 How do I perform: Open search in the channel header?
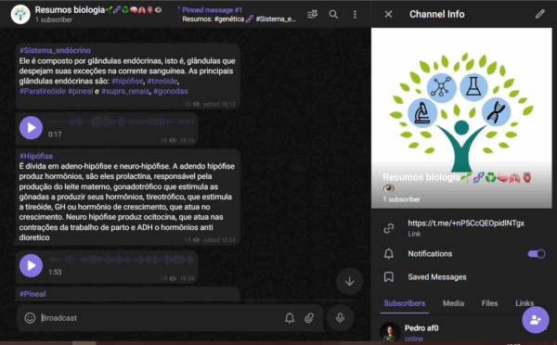pyautogui.click(x=333, y=14)
